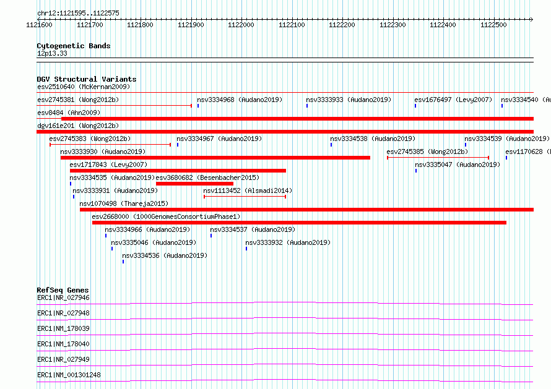Click the ERC1|NR_027948 gene track label
This screenshot has height=389, width=551.
click(x=63, y=313)
